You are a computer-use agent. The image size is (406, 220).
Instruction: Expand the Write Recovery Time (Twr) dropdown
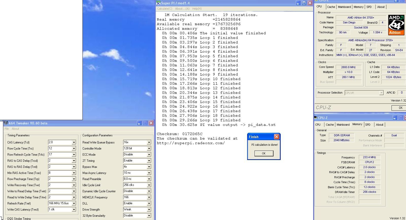pos(74,185)
